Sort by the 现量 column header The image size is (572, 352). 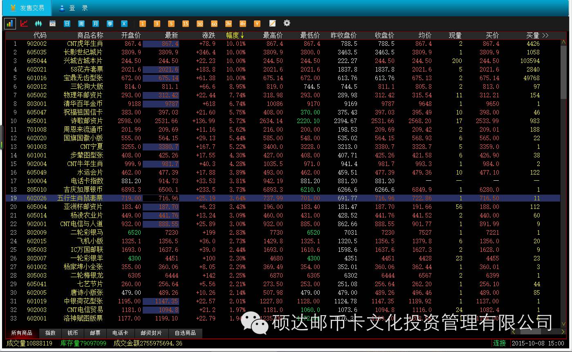(x=455, y=36)
